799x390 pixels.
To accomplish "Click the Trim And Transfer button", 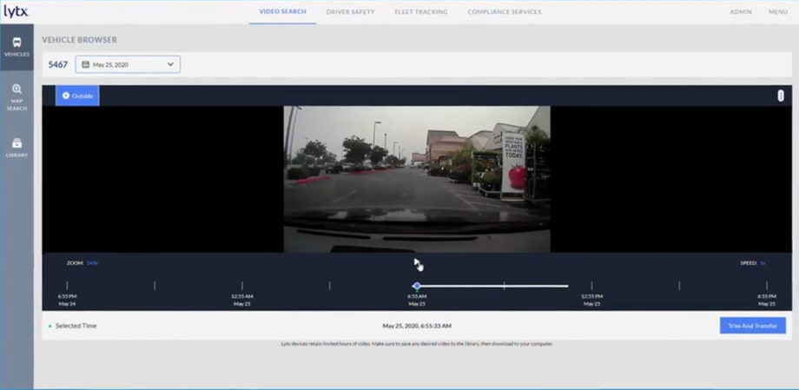I will pyautogui.click(x=753, y=326).
